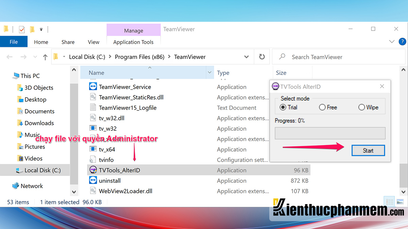408x229 pixels.
Task: Click the Music folder icon
Action: tap(20, 135)
